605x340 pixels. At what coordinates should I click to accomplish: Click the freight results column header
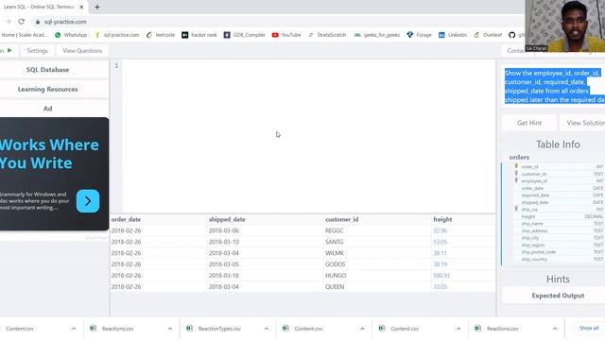442,219
